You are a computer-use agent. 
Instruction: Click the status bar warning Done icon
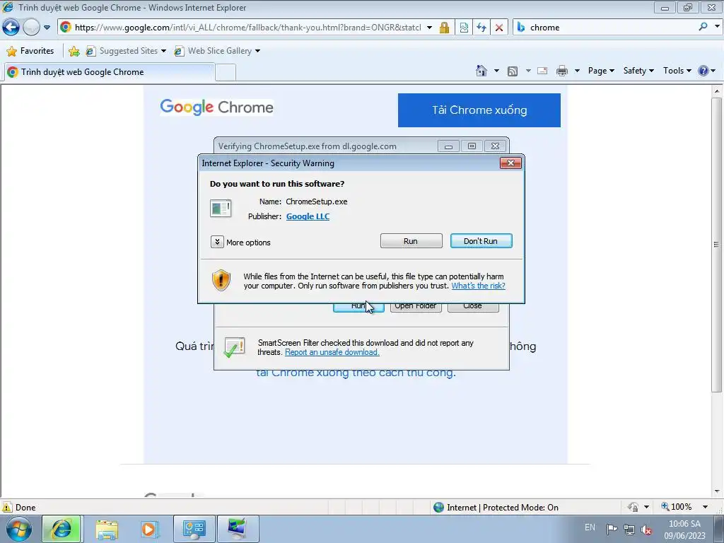point(7,507)
